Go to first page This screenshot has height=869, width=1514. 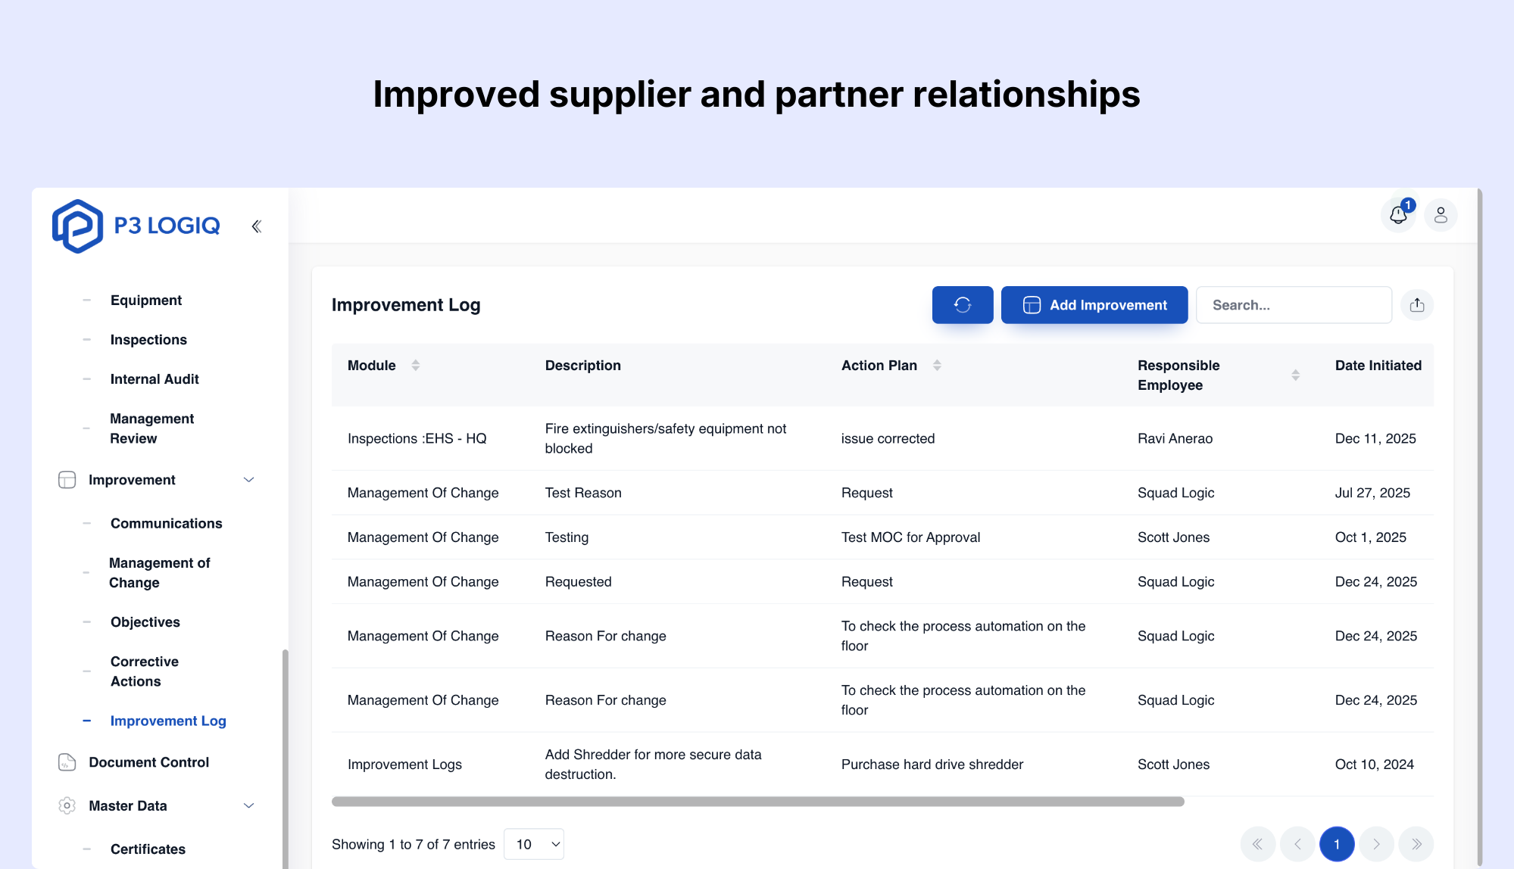tap(1258, 844)
